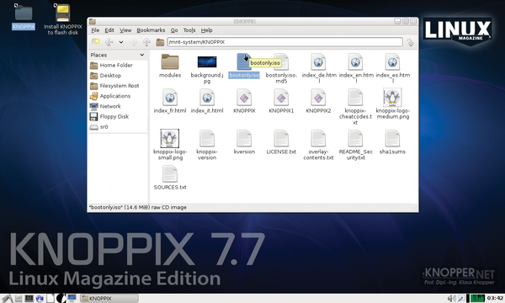Launch the terminal from taskbar
The height and width of the screenshot is (303, 505).
29,299
